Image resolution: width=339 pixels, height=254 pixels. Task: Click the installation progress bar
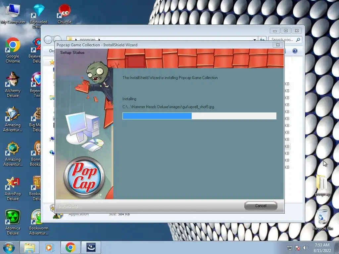[199, 116]
